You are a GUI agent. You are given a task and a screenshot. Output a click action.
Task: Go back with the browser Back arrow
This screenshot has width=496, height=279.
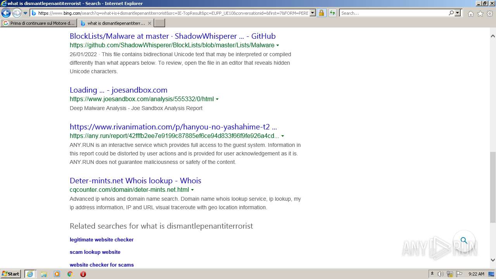(x=6, y=13)
